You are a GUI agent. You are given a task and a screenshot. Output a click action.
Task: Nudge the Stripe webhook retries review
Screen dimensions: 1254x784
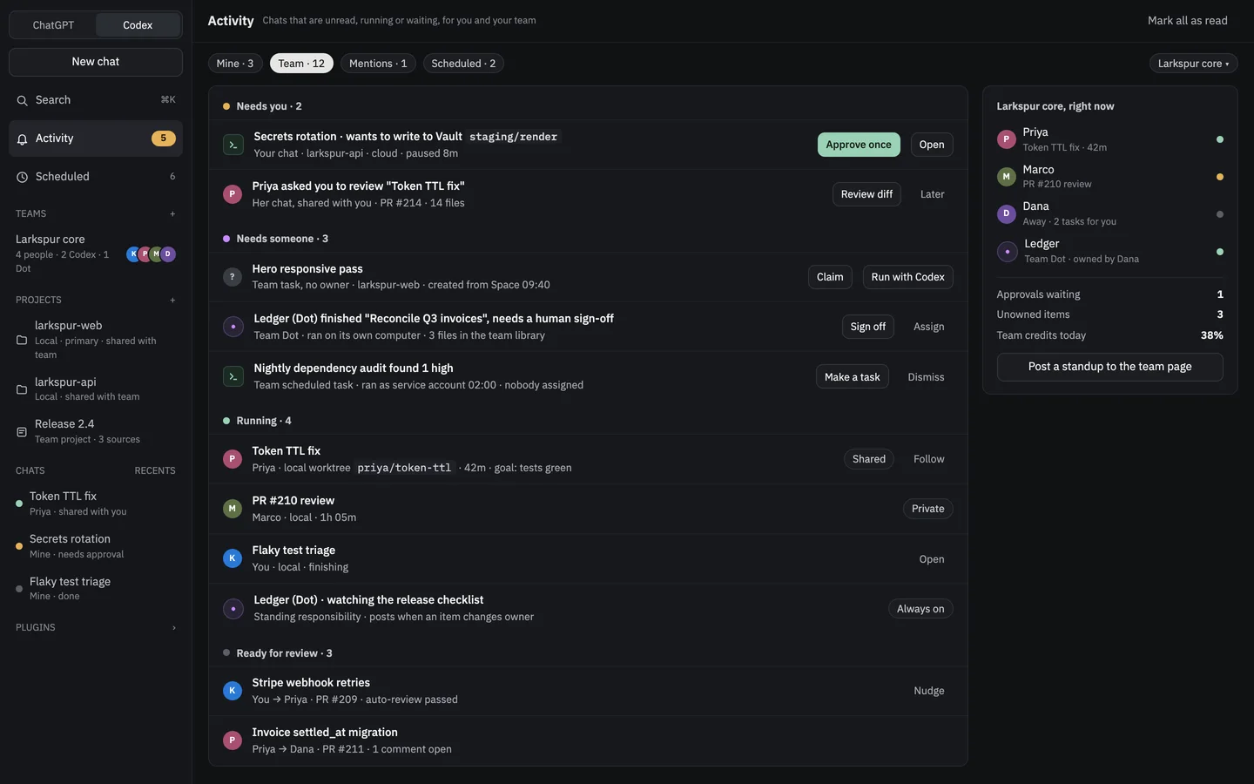[929, 691]
